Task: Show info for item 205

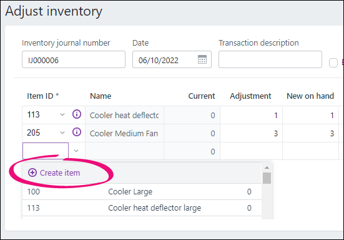Action: (x=77, y=132)
